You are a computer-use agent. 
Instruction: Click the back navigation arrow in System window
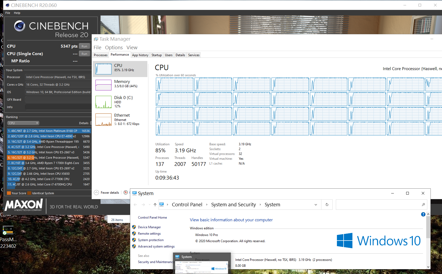point(135,204)
